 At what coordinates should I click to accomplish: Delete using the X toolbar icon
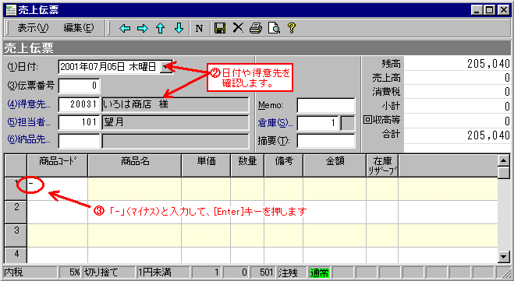(238, 28)
